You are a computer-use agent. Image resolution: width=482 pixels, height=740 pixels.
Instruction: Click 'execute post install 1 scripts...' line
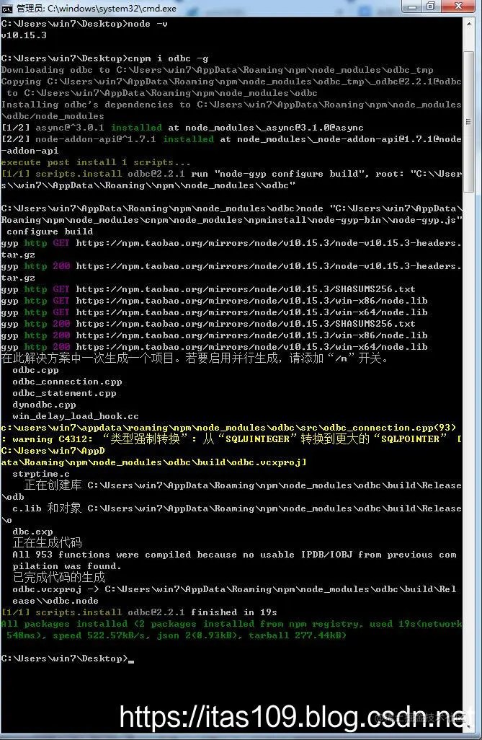click(x=96, y=162)
